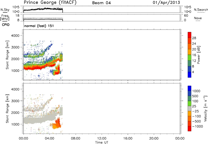The image size is (208, 144).
Task: Click the '4' value on Power colorbar
Action: tap(193, 72)
